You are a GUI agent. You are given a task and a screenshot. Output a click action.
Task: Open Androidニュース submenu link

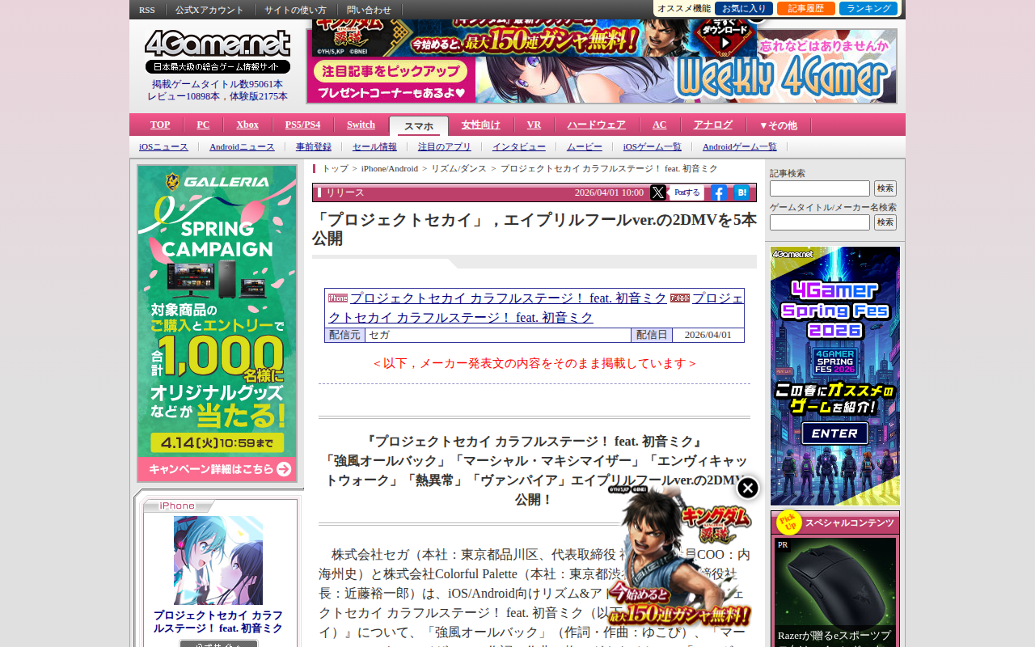tap(242, 146)
